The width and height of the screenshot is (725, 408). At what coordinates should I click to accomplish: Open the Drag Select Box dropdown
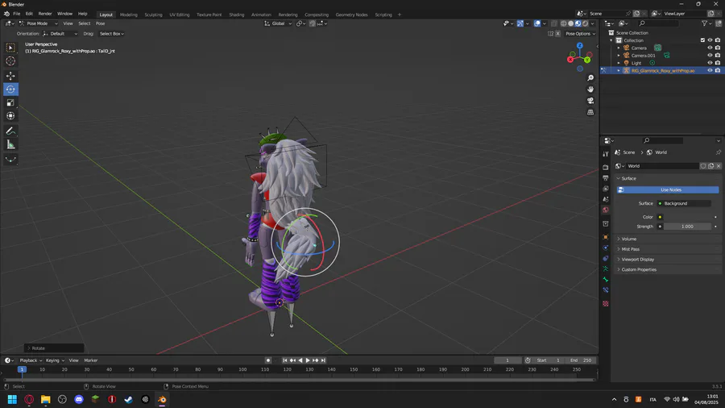(x=111, y=34)
